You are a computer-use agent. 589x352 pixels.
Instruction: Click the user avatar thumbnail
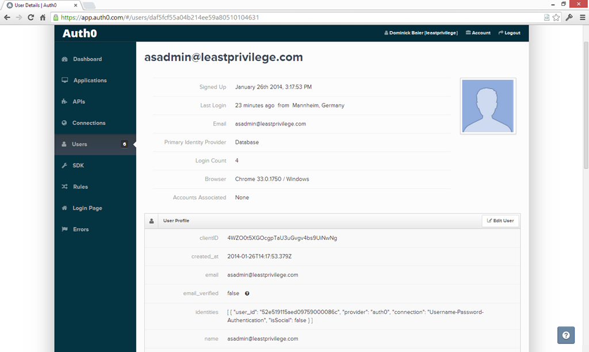tap(488, 106)
